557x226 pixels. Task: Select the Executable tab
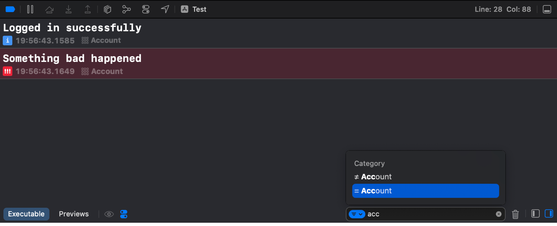(x=26, y=214)
